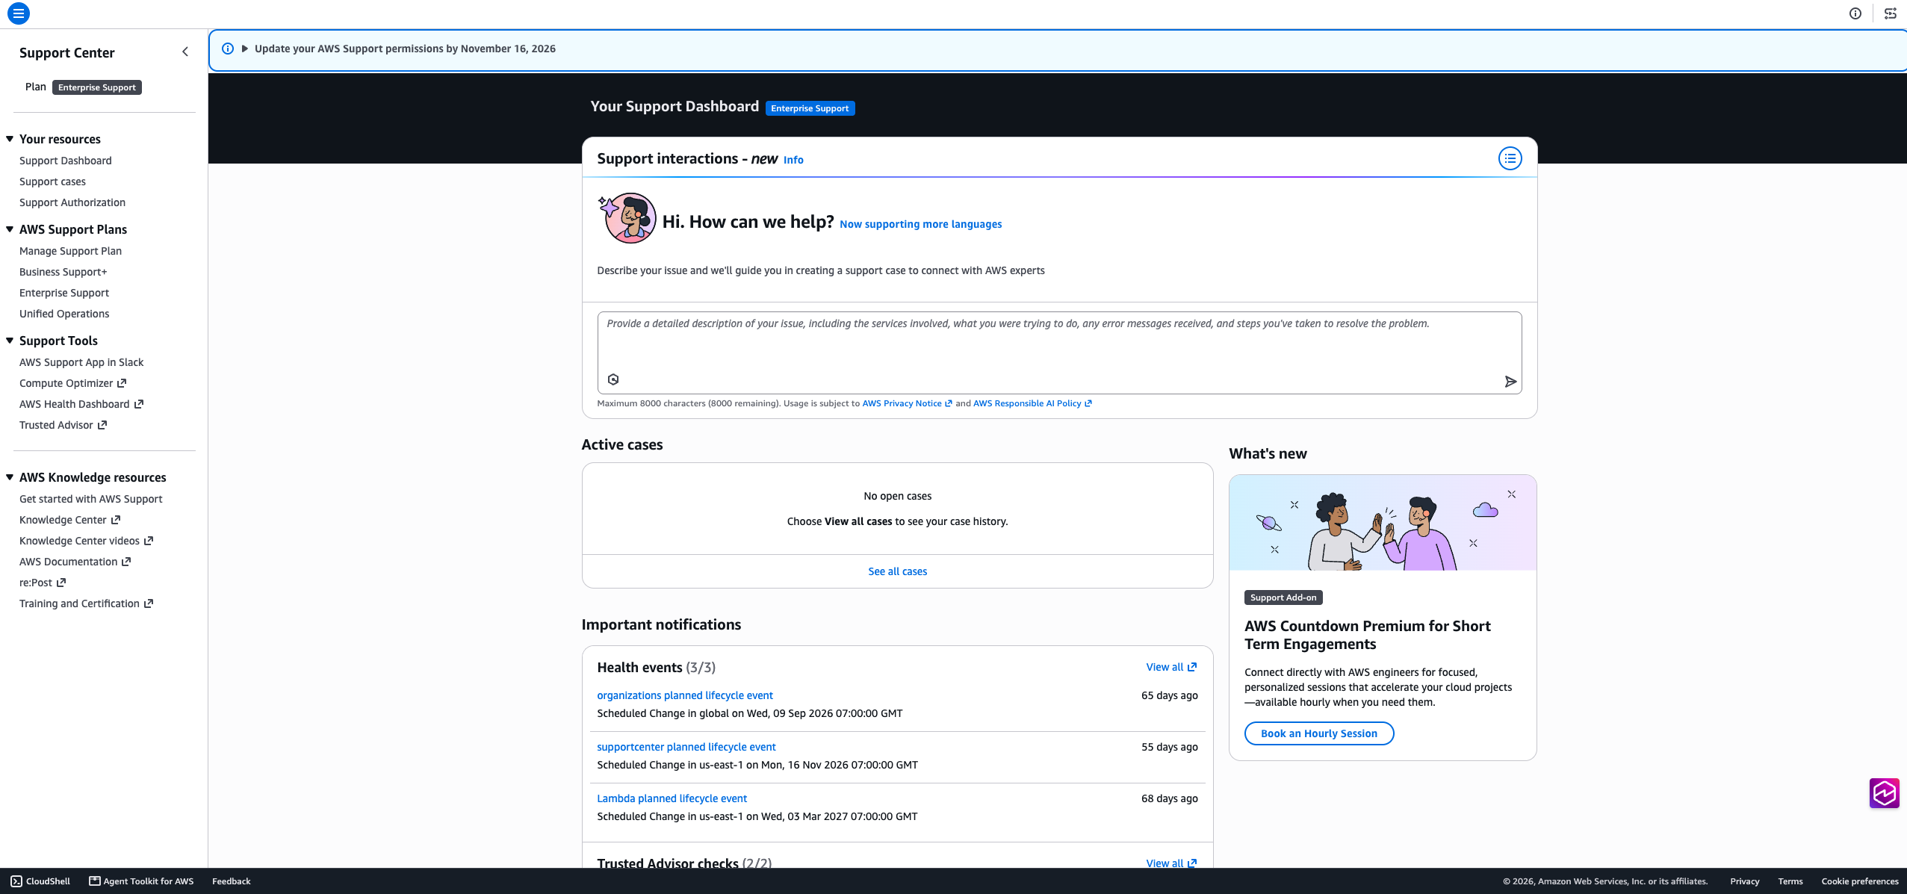Open the floating Amazon Q assistant icon
Viewport: 1907px width, 894px height.
(1885, 793)
